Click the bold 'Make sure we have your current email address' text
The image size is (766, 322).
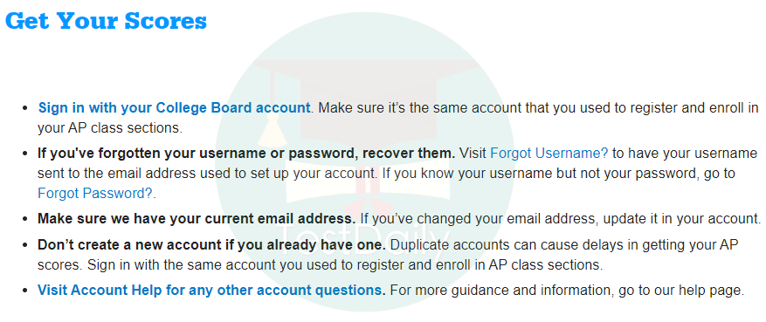click(x=197, y=218)
